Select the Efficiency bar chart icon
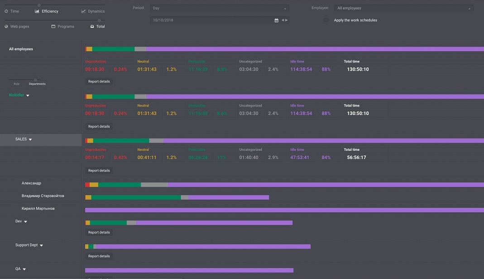 tap(37, 11)
